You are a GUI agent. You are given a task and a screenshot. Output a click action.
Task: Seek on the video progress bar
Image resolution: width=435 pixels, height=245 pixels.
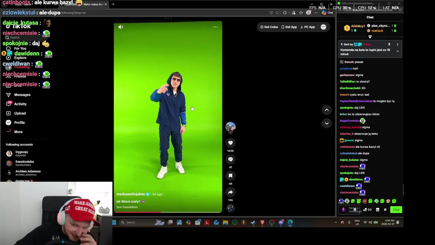(x=168, y=212)
